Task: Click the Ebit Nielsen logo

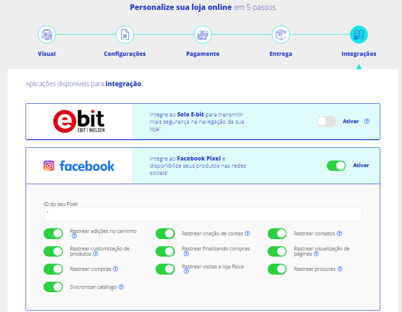Action: pyautogui.click(x=79, y=121)
